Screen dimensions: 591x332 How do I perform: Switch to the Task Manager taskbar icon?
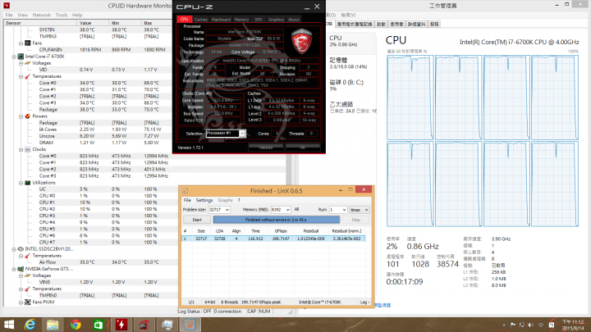167,325
